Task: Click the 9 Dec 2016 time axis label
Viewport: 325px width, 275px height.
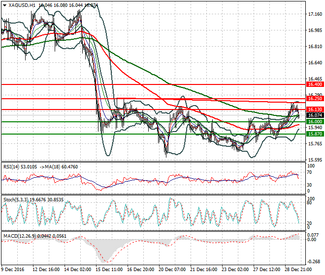Action: 13,270
